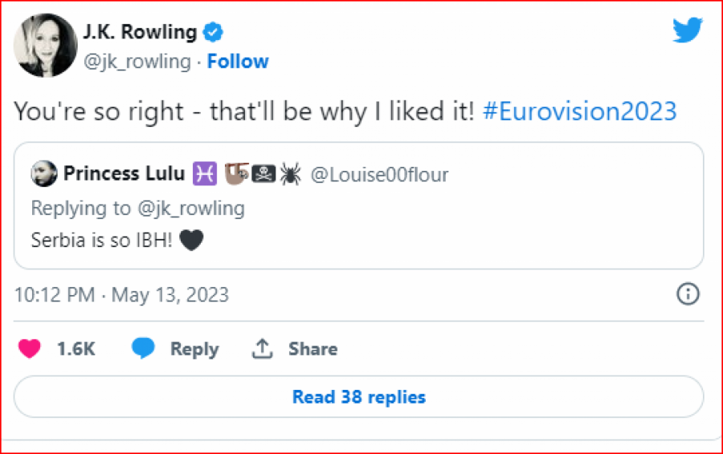Image resolution: width=723 pixels, height=454 pixels.
Task: Click Princess Lulu's small avatar
Action: coord(44,173)
